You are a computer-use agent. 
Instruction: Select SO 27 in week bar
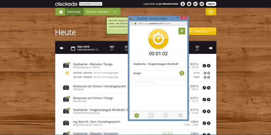(x=197, y=48)
